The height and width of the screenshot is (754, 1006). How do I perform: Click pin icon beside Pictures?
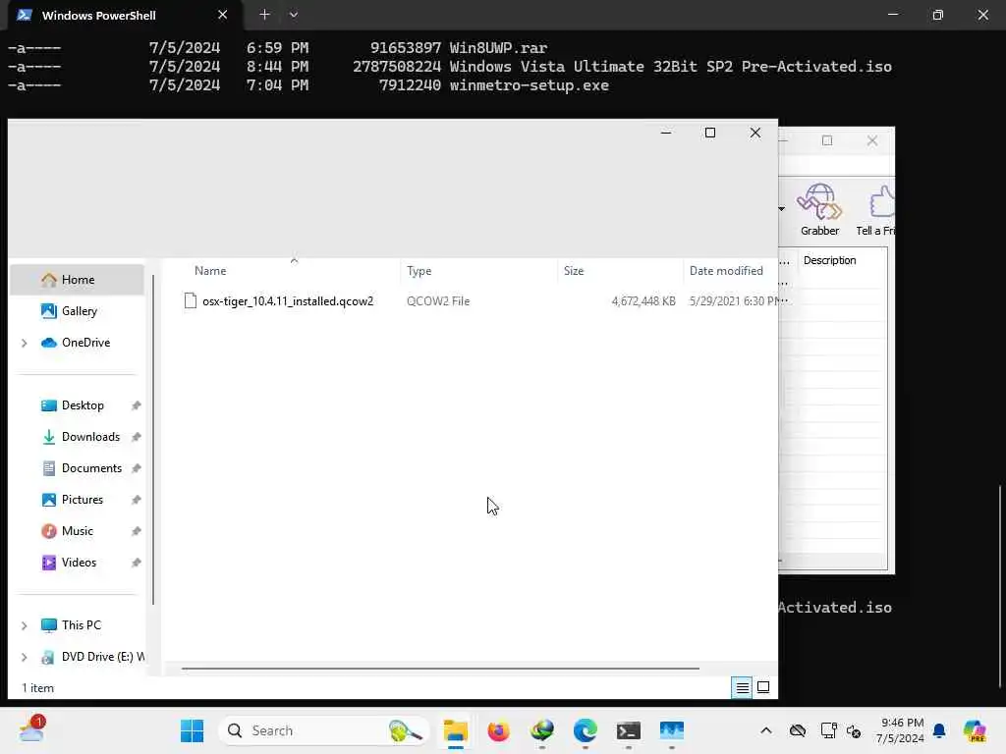pos(136,500)
